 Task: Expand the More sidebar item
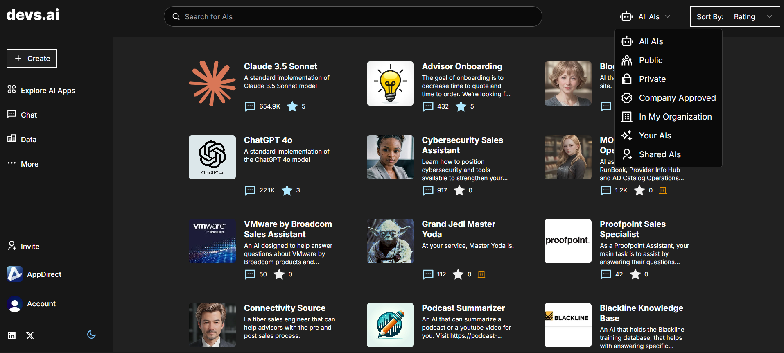(23, 164)
